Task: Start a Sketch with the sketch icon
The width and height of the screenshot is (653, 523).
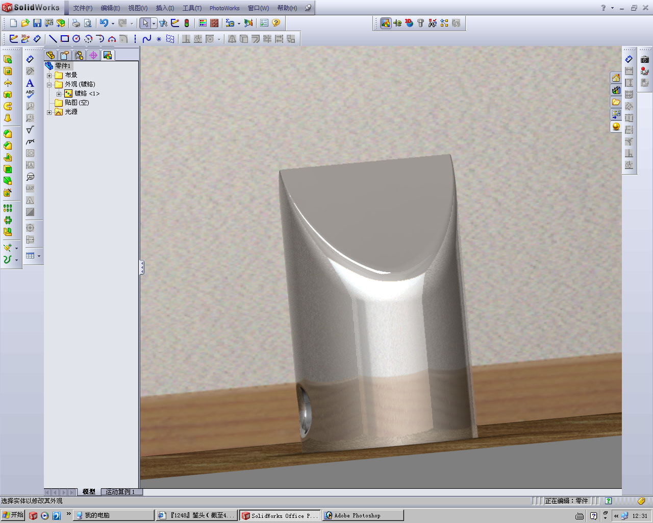Action: [13, 39]
